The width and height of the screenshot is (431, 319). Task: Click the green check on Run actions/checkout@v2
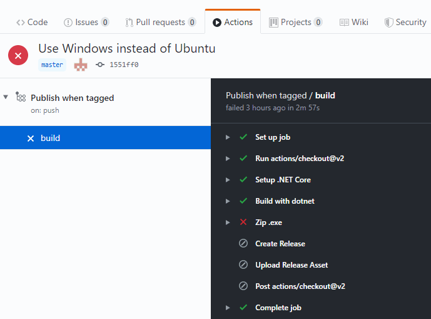pyautogui.click(x=243, y=158)
